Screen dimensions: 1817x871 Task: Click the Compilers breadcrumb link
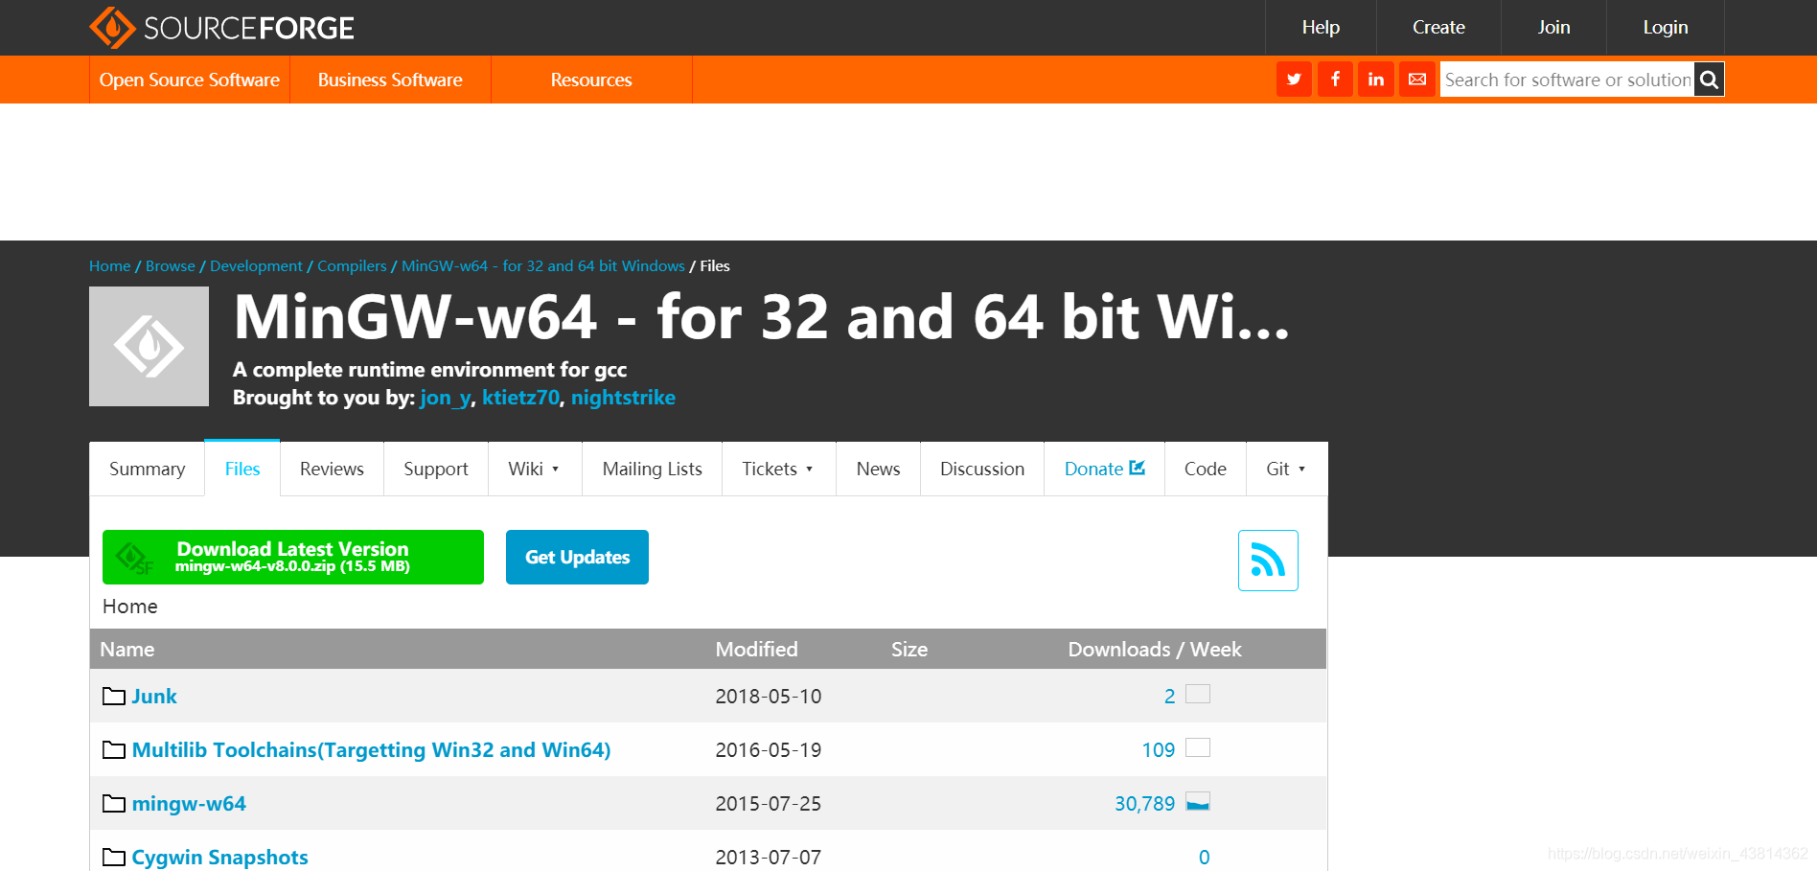tap(352, 266)
